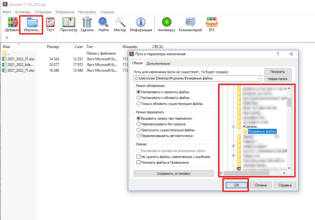Expand the lower blurred folder plus node
Viewport: 315px width, 220px height.
(234, 156)
